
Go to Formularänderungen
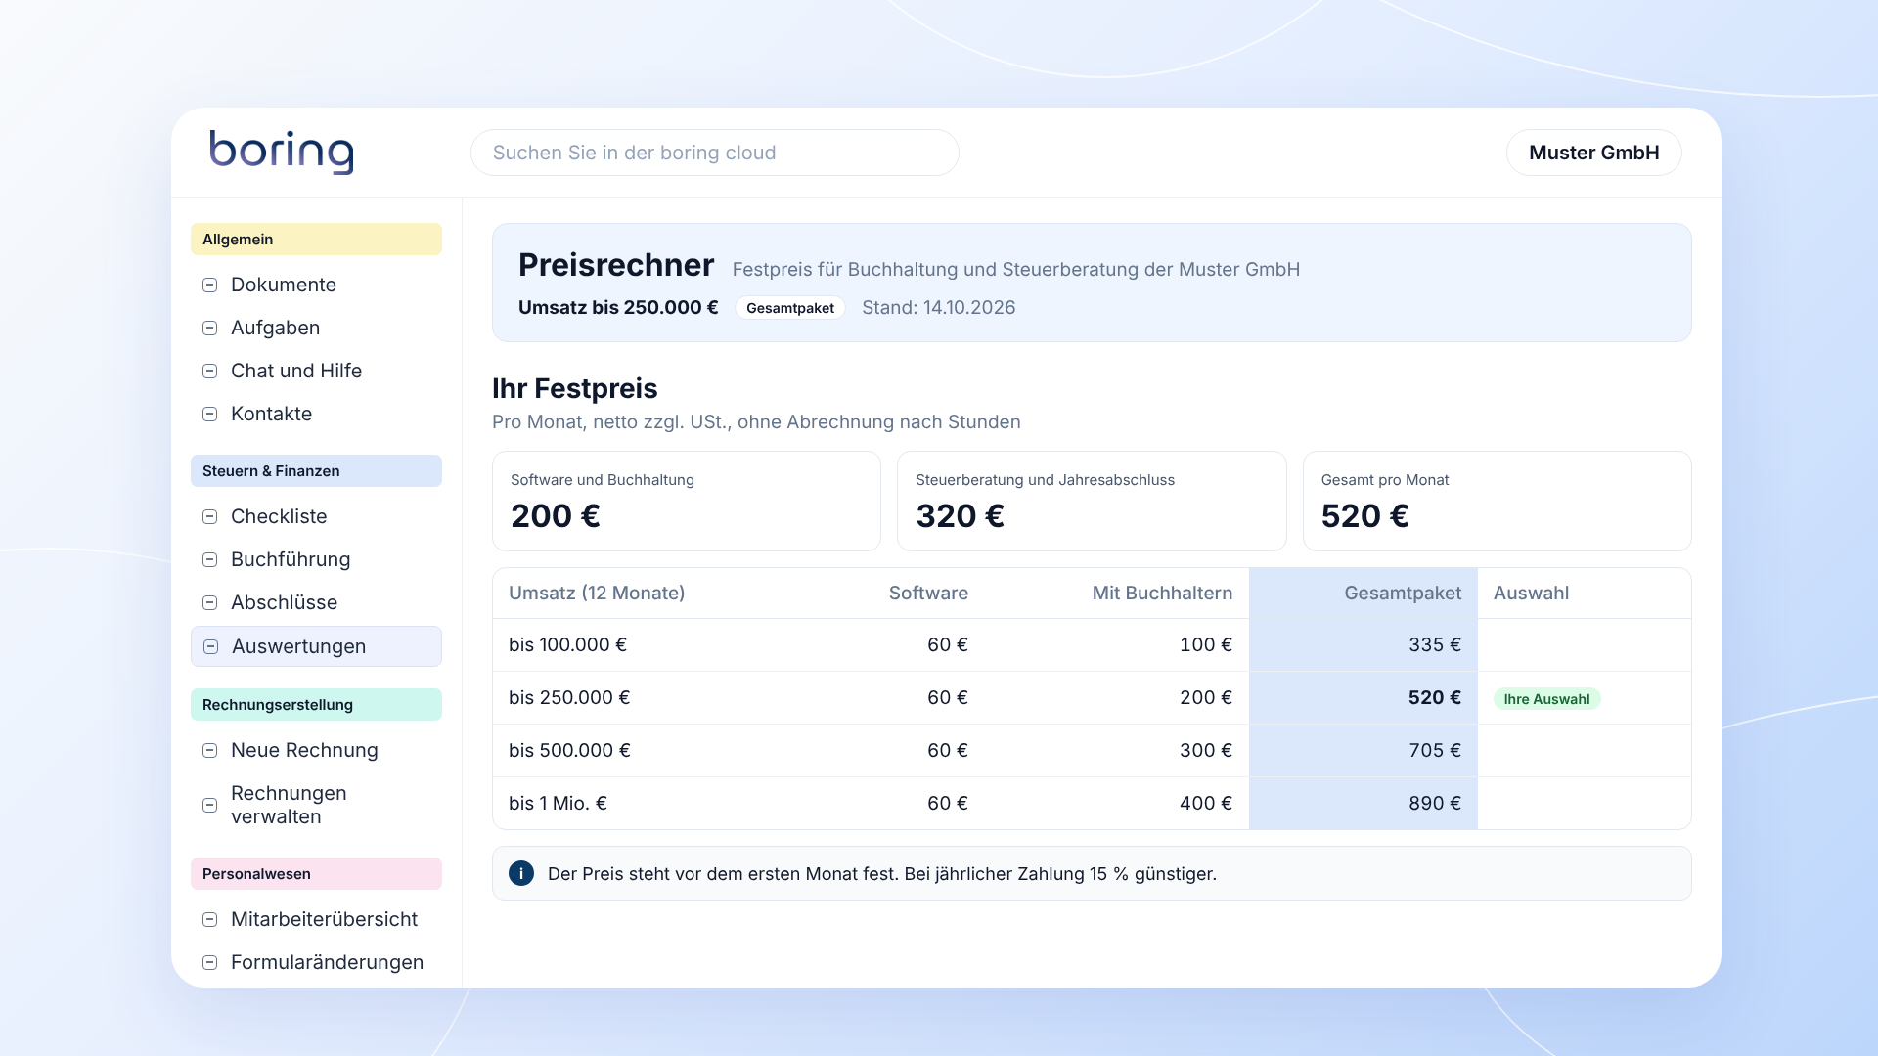pyautogui.click(x=316, y=962)
